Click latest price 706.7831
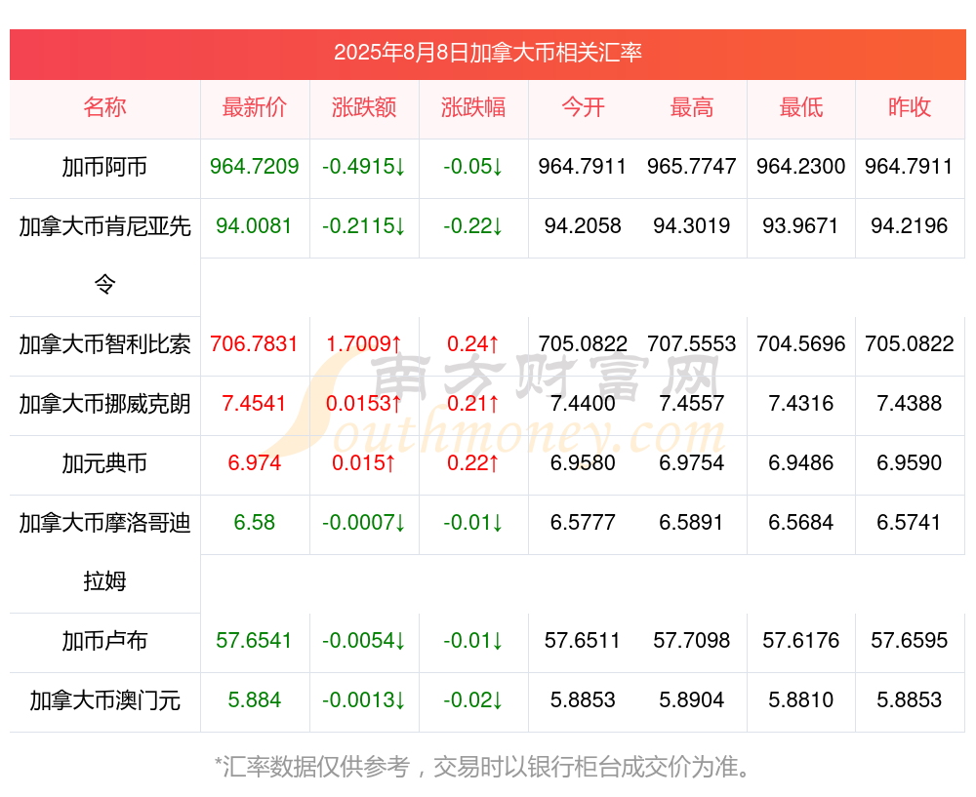Viewport: 976px width, 797px height. 255,343
